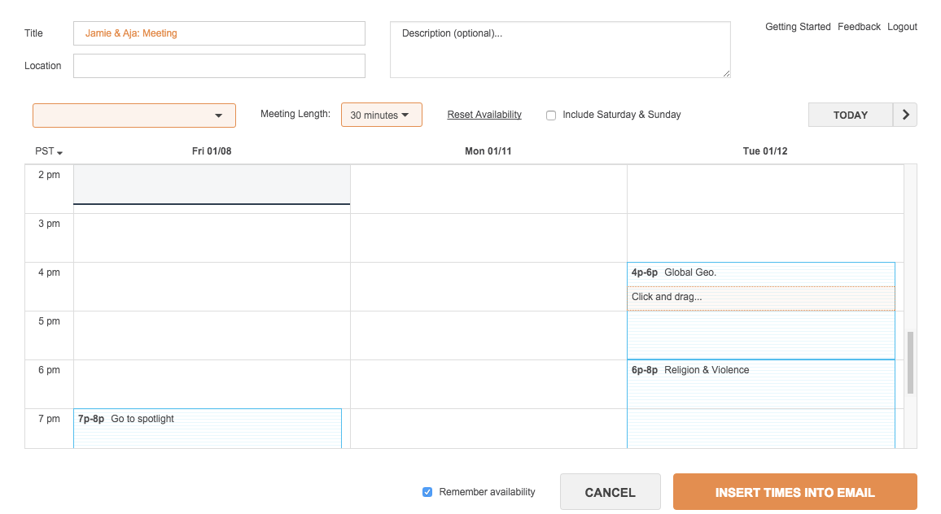The height and width of the screenshot is (514, 941).
Task: Jump to TODAY in calendar
Action: click(x=851, y=115)
